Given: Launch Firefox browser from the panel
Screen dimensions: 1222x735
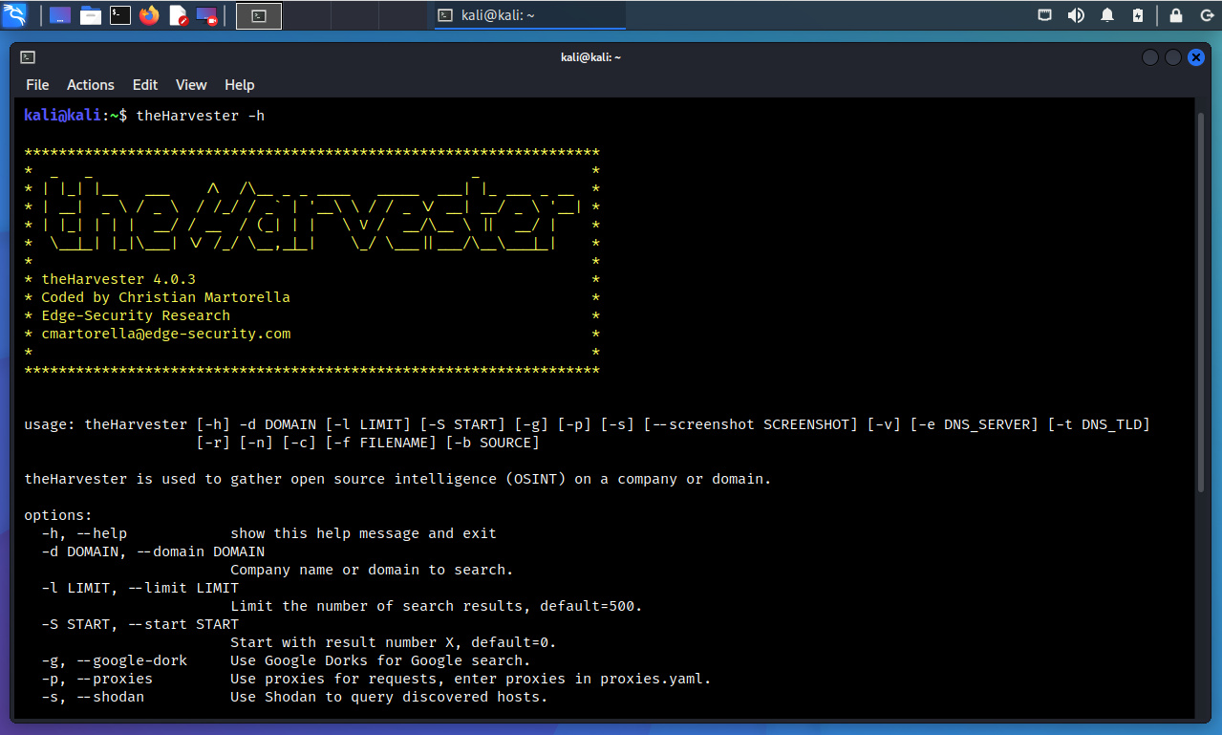Looking at the screenshot, I should (x=148, y=15).
